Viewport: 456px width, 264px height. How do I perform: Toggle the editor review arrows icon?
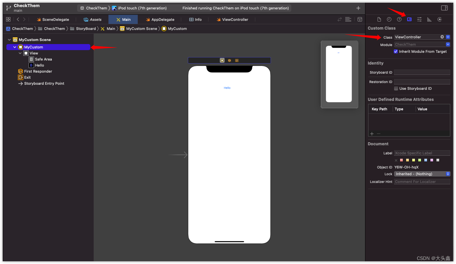(x=340, y=20)
